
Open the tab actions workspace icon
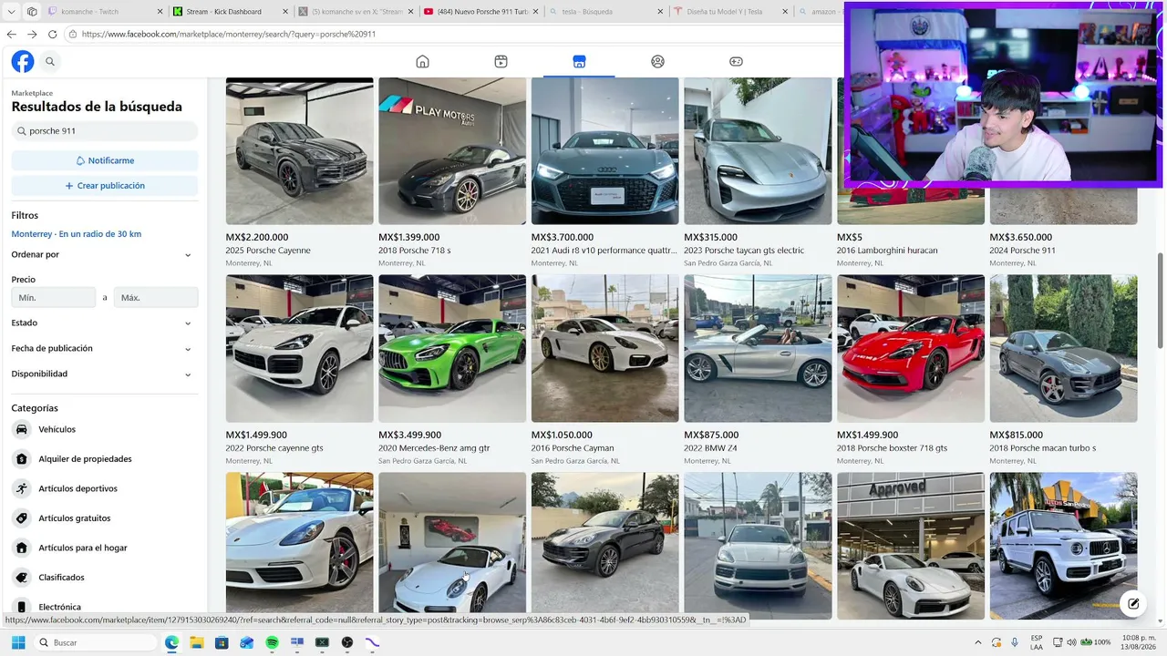pyautogui.click(x=32, y=11)
